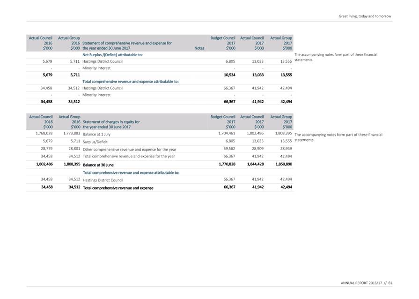Select the value 28,779

click(47, 149)
